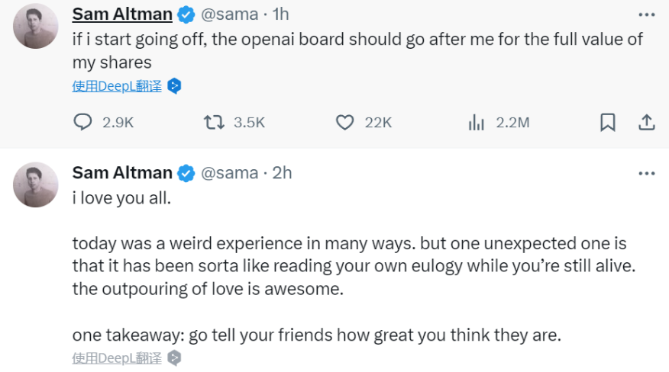
Task: Open view analytics showing 2.2M
Action: point(477,122)
